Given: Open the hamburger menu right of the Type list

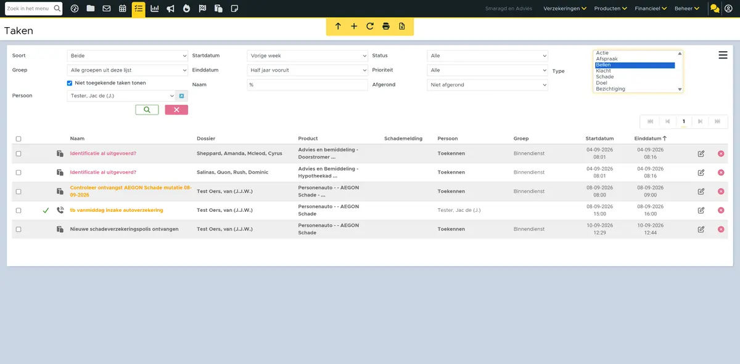Looking at the screenshot, I should click(x=723, y=55).
